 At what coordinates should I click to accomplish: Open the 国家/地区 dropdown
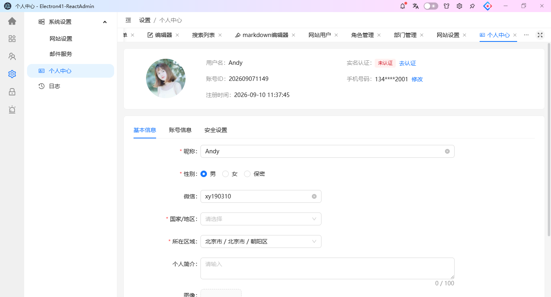261,219
